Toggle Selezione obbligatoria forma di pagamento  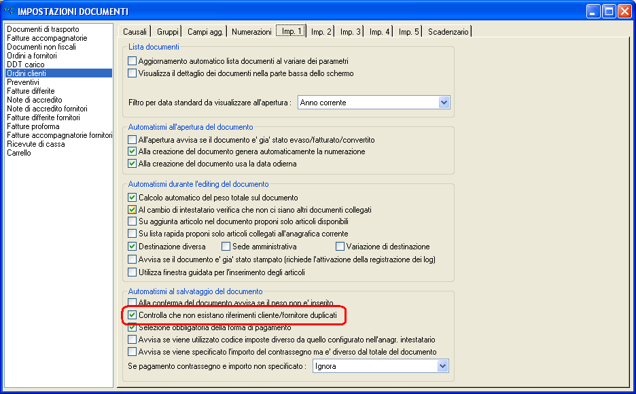(132, 327)
